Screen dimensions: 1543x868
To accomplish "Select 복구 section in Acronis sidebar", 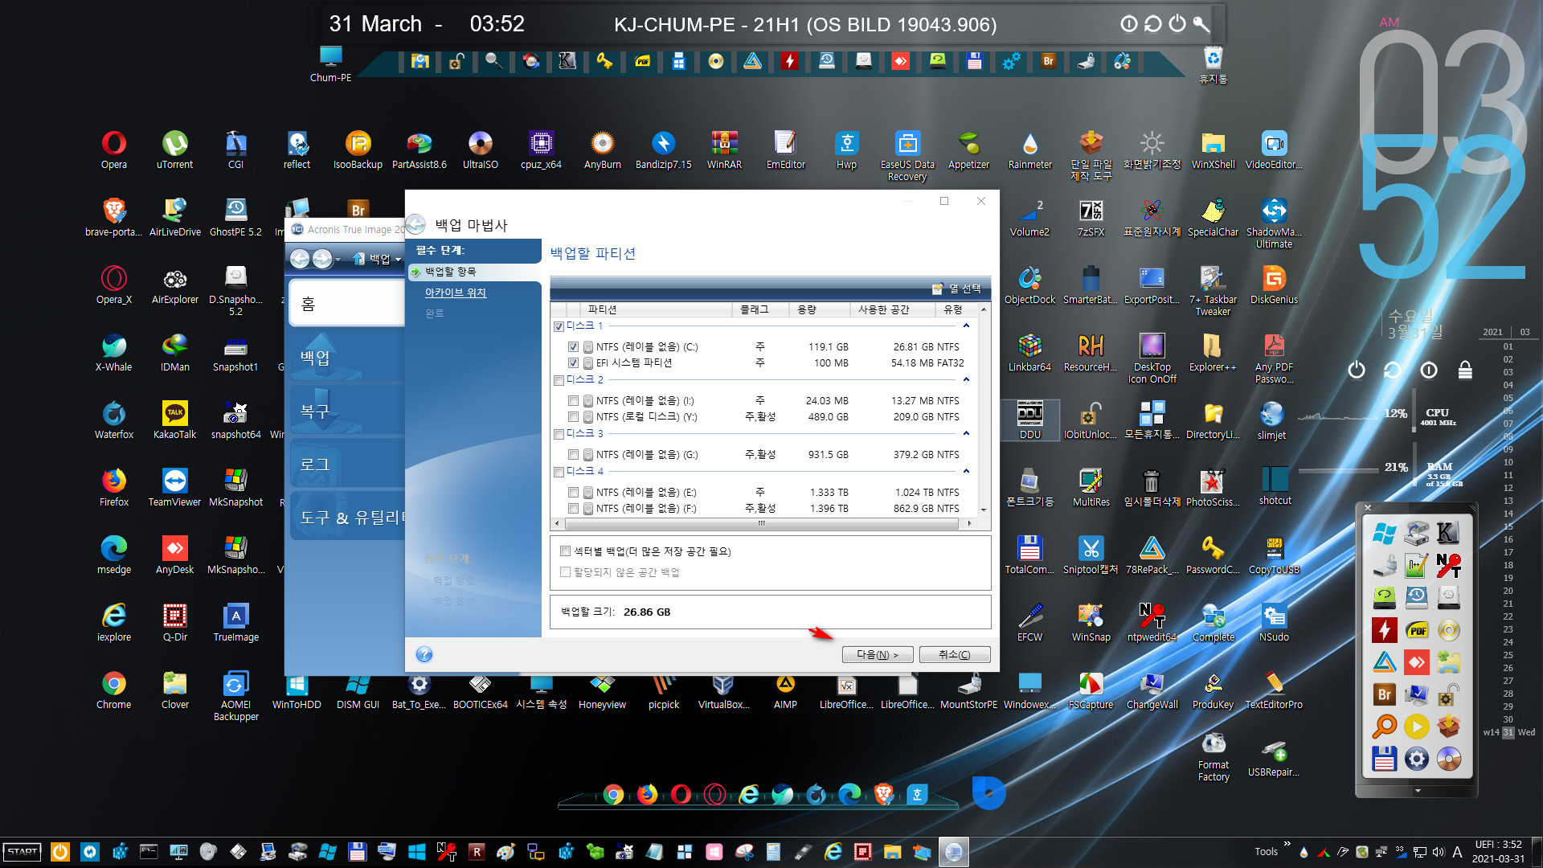I will (346, 411).
